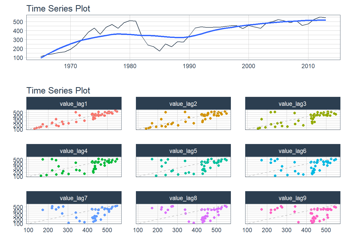
Task: Click the 1990 x-axis tick label
Action: 189,66
